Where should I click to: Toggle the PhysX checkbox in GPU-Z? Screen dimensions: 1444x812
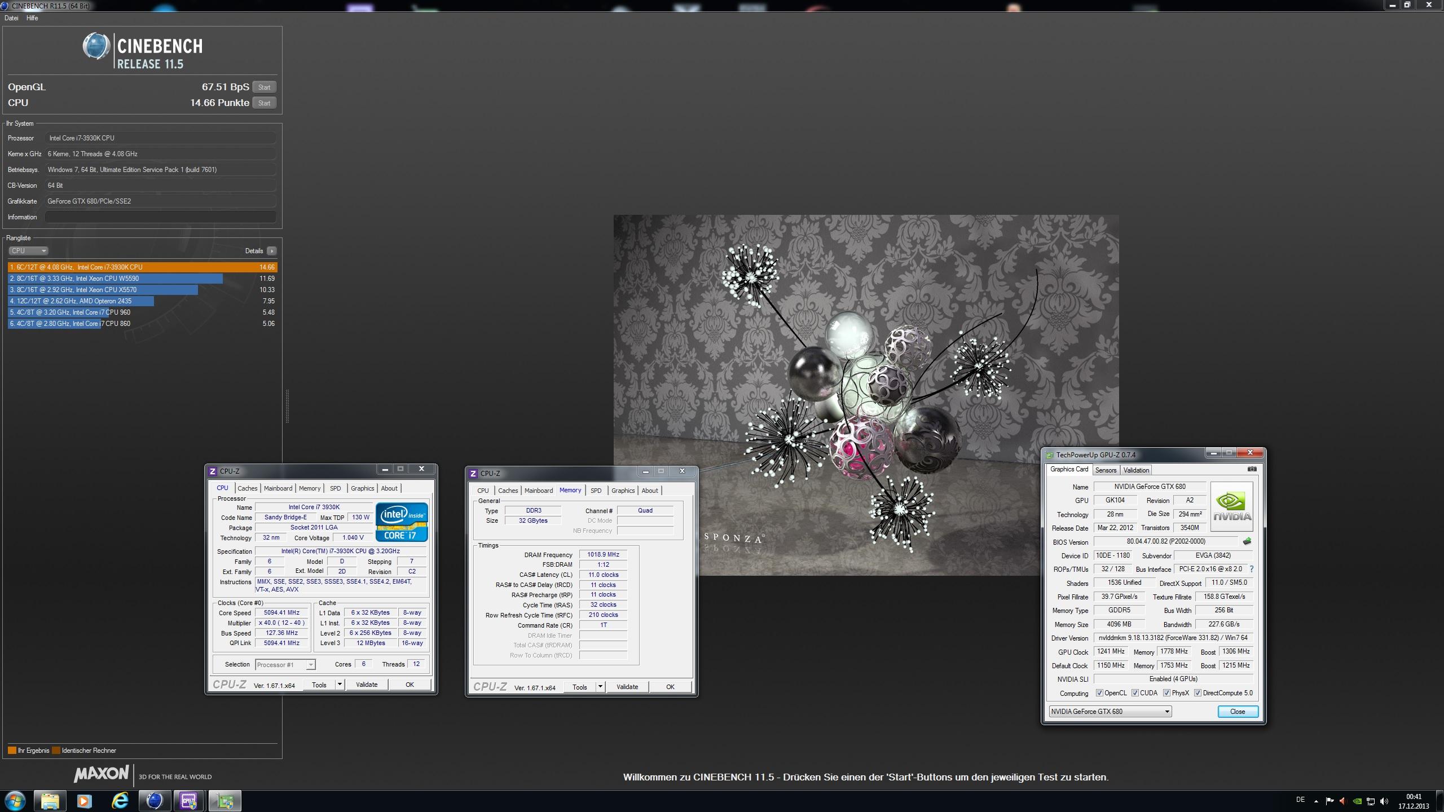click(x=1167, y=693)
